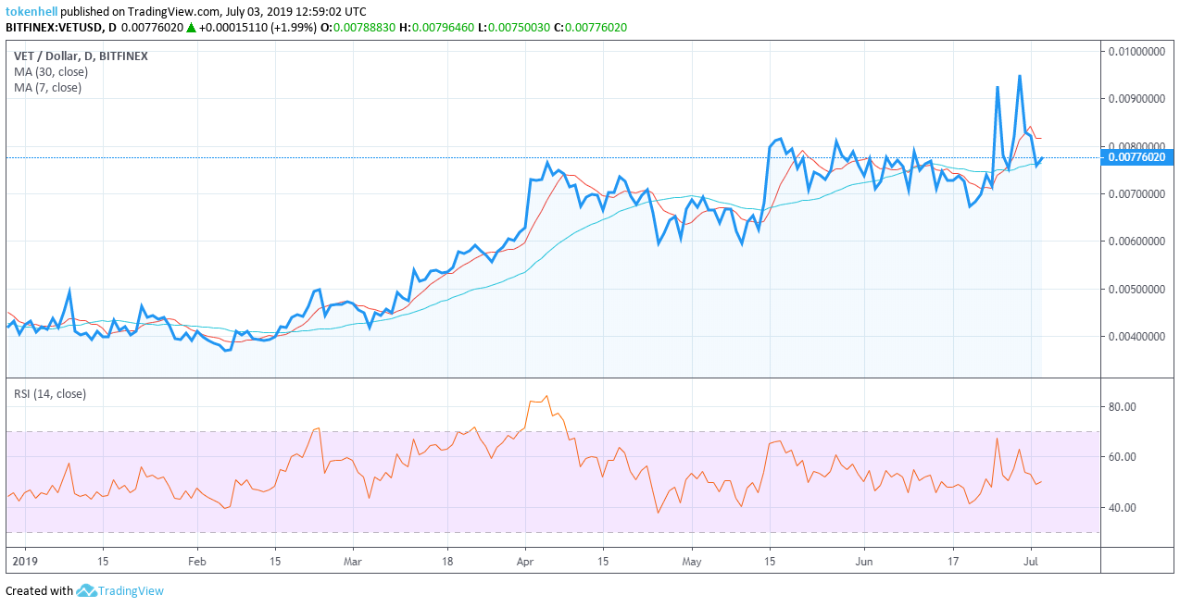Click the +0.00015110 (+1.99%) change text

coord(257,28)
